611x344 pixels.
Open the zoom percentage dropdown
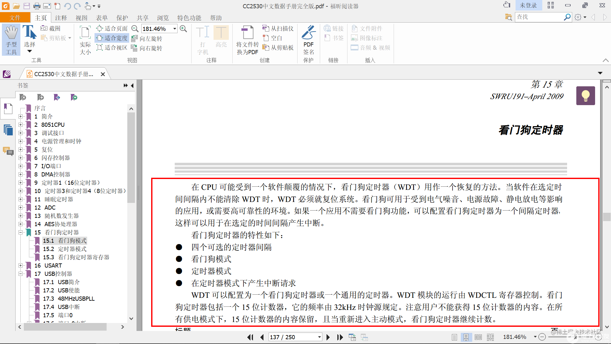click(175, 29)
